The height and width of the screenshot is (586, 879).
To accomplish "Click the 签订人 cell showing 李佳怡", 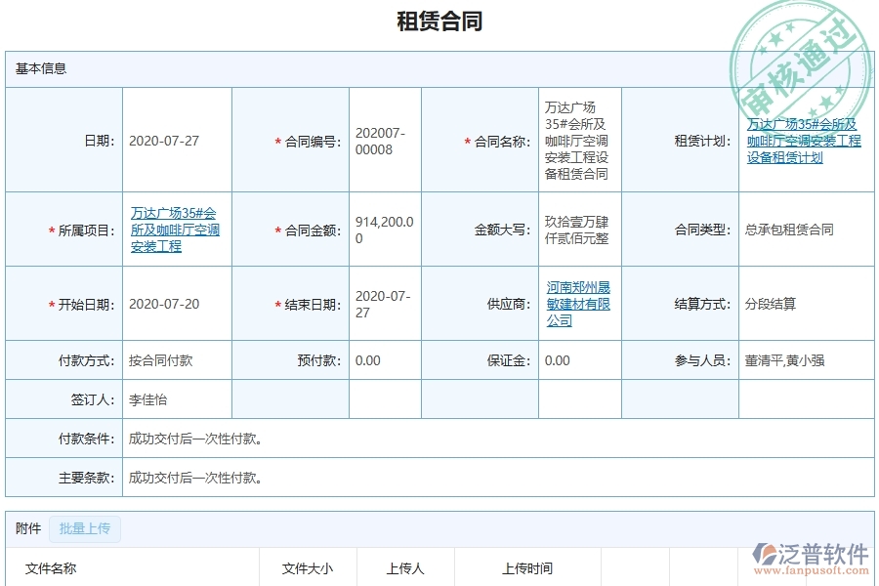I will (x=146, y=397).
